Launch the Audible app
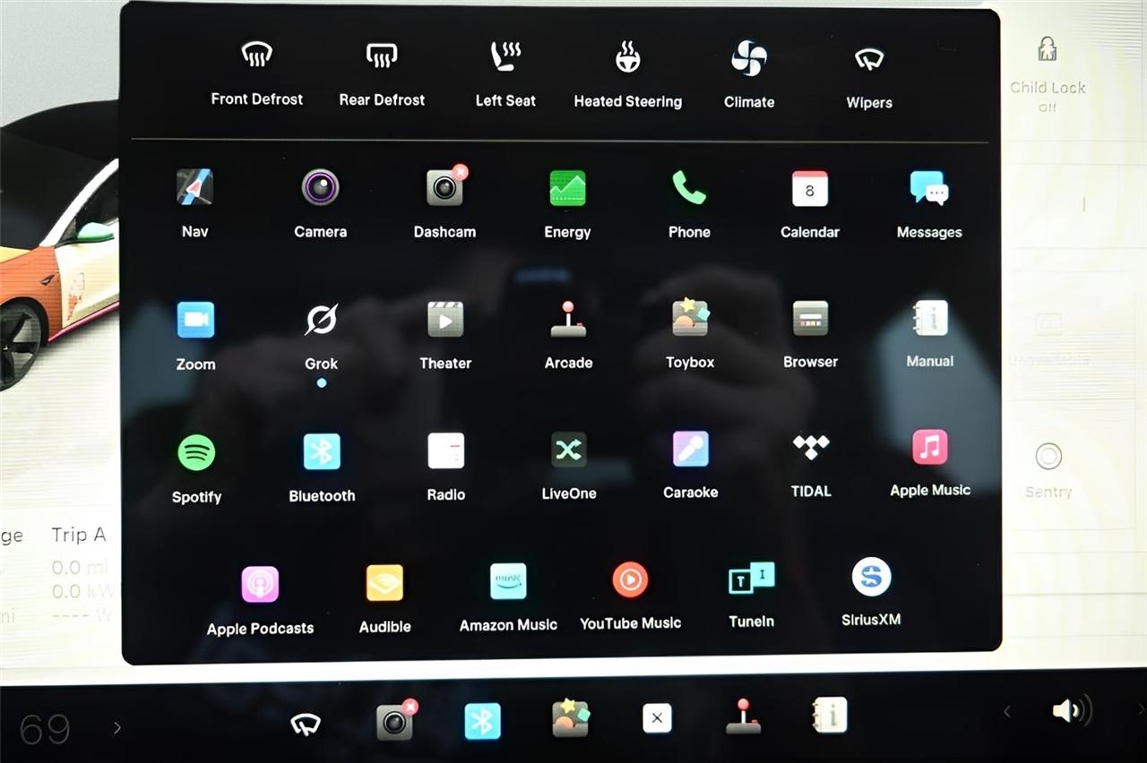Image resolution: width=1147 pixels, height=763 pixels. pyautogui.click(x=385, y=583)
